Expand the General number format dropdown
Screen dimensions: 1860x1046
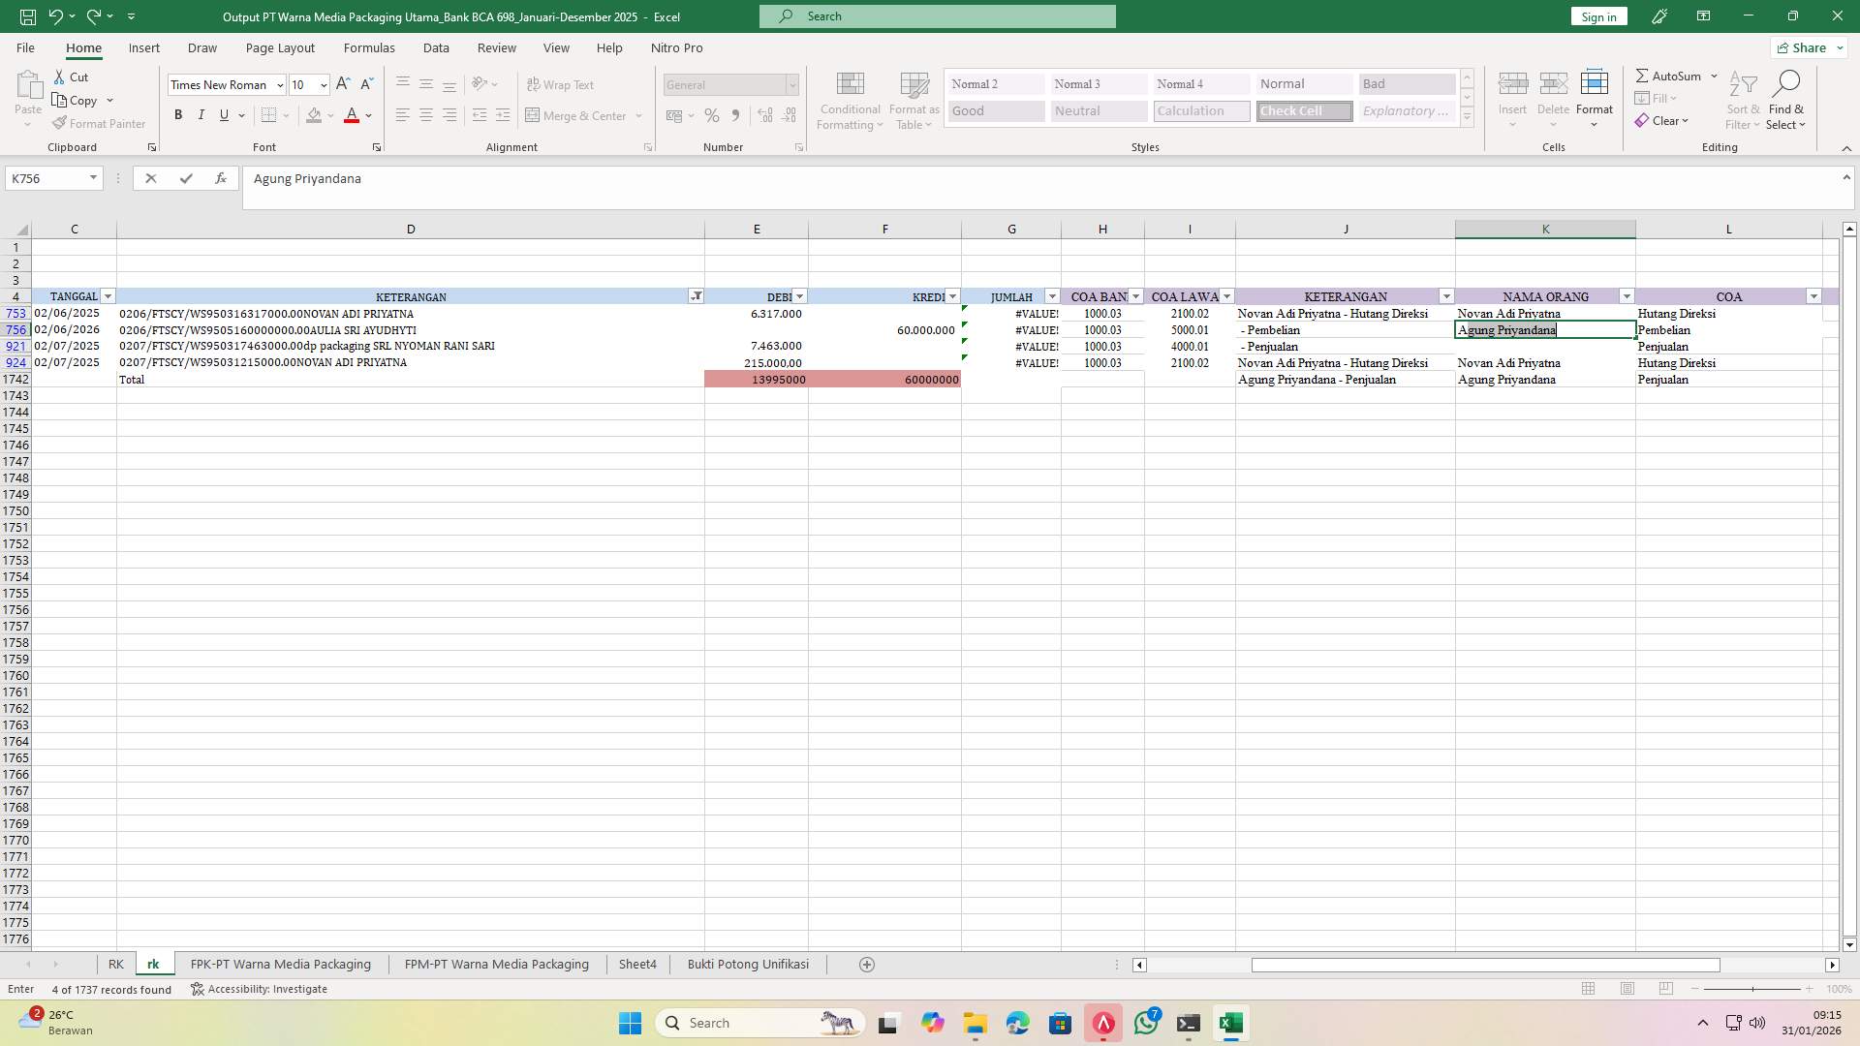point(792,84)
